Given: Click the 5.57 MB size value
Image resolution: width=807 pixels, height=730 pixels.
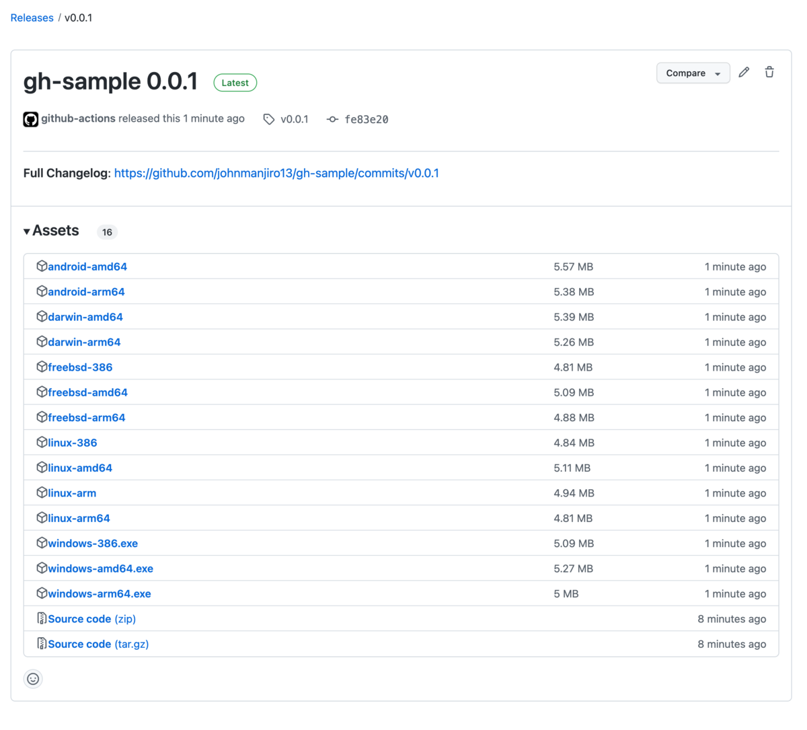Looking at the screenshot, I should pyautogui.click(x=574, y=266).
